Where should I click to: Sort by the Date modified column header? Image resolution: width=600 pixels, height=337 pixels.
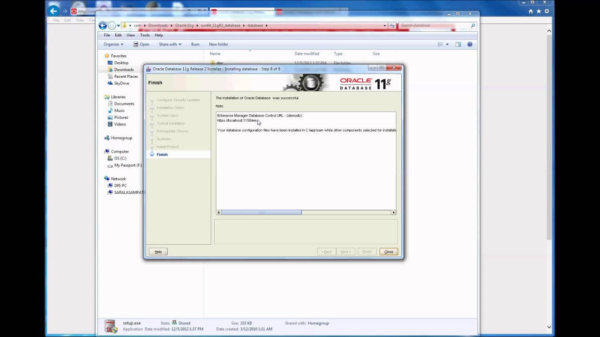click(x=307, y=54)
